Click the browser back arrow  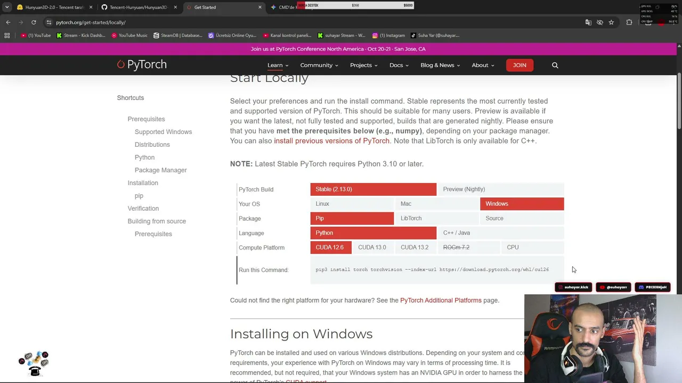pyautogui.click(x=8, y=22)
